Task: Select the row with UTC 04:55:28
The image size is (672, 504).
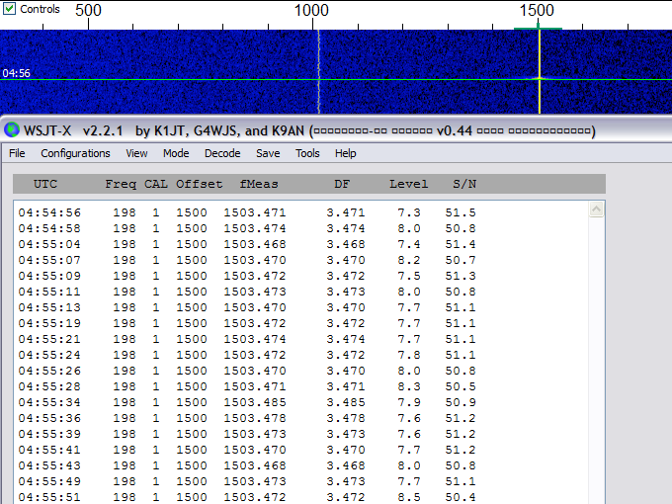Action: (247, 386)
